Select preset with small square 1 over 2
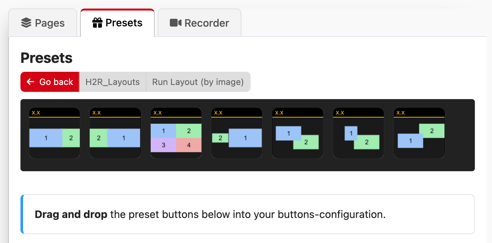This screenshot has height=243, width=492. (x=358, y=133)
